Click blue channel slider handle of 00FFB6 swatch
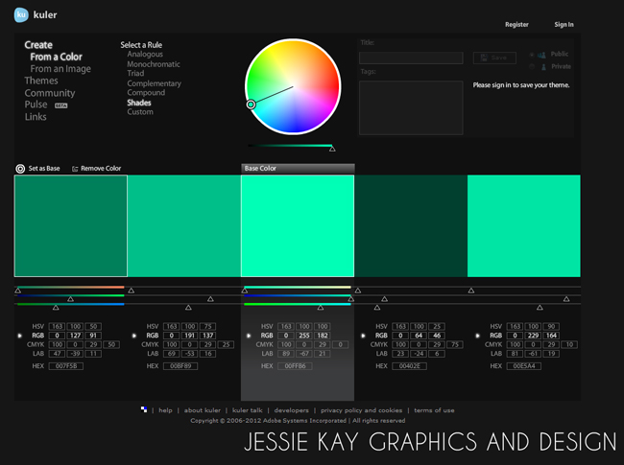The image size is (624, 465). (x=321, y=308)
